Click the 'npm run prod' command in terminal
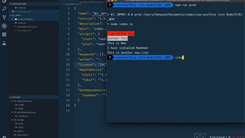The image size is (245, 138). pyautogui.click(x=185, y=5)
